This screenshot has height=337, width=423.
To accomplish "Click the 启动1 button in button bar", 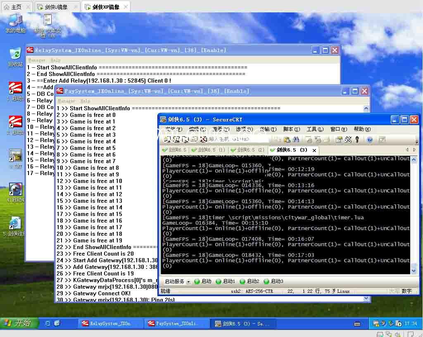I will pyautogui.click(x=226, y=281).
